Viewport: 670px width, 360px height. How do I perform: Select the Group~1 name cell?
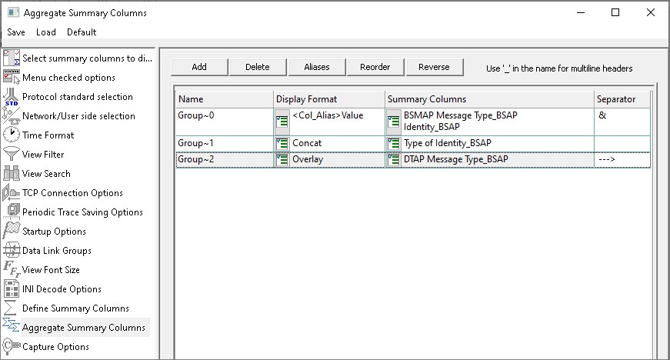(x=225, y=144)
